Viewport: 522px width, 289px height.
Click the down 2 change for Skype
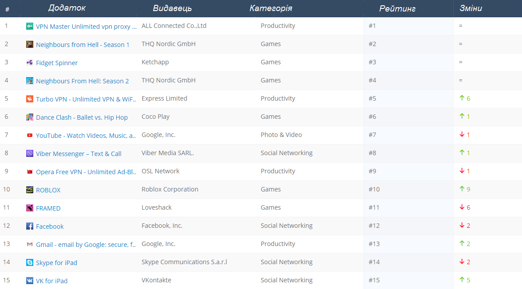[x=465, y=262]
